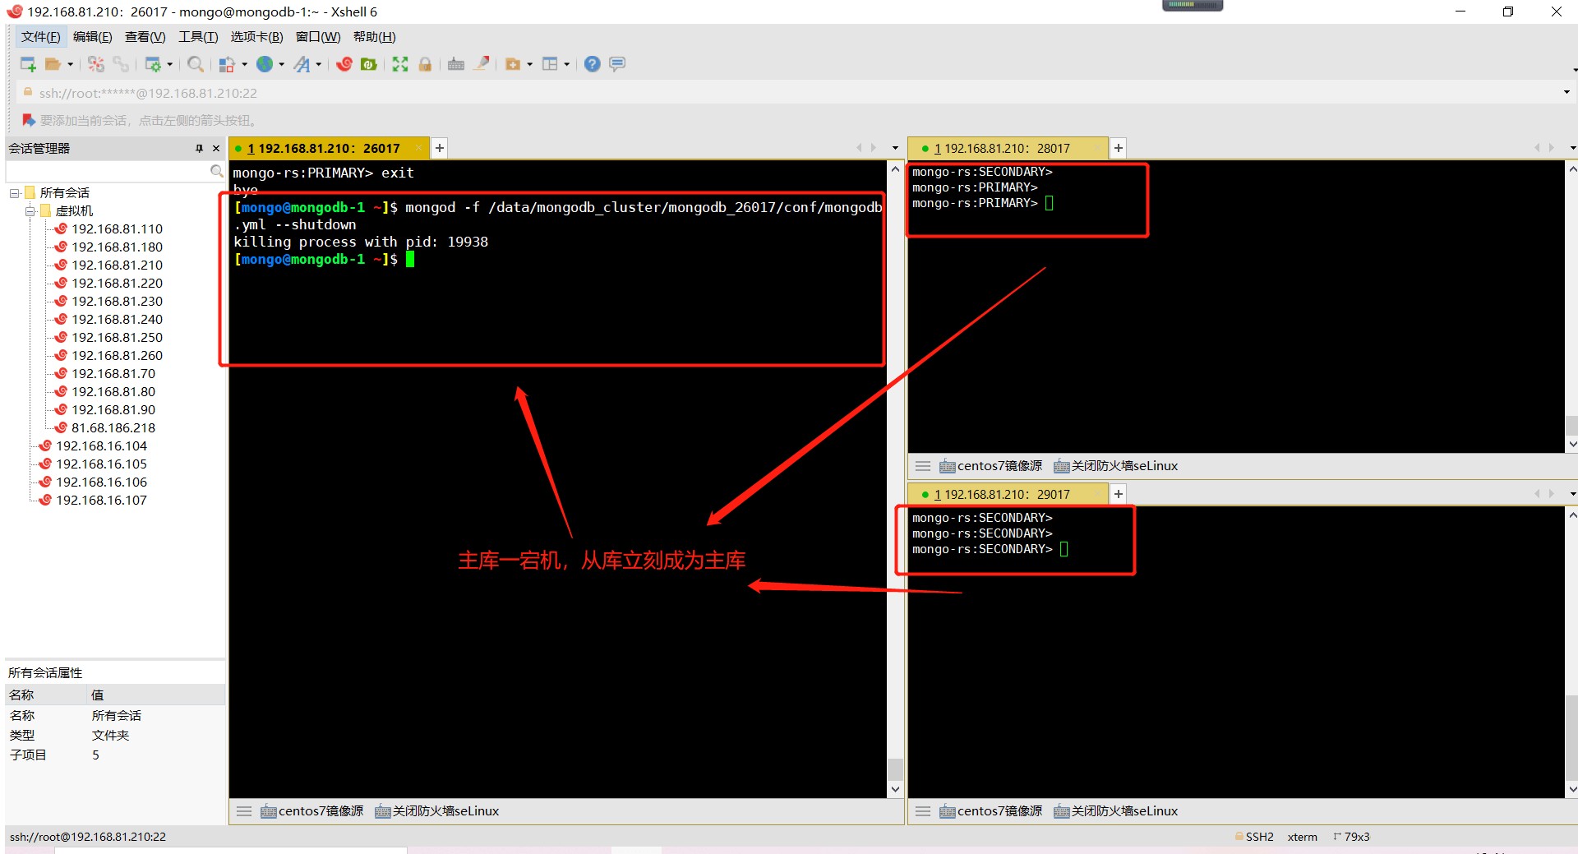The image size is (1578, 854).
Task: Click the New Session toolbar icon
Action: [x=27, y=64]
